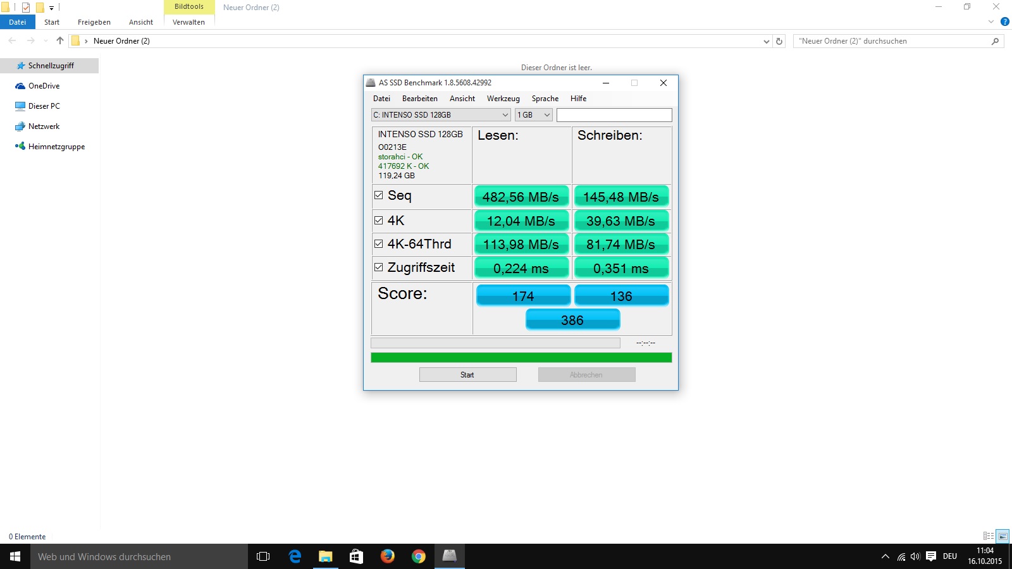Select Netzwerk in the navigation pane

click(44, 126)
